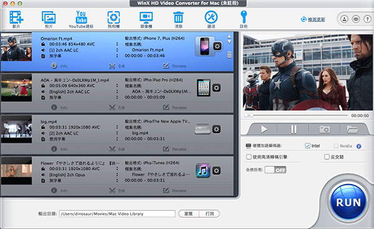Image resolution: width=374 pixels, height=229 pixels.
Task: Open settings gear for AOA video
Action: 216,88
